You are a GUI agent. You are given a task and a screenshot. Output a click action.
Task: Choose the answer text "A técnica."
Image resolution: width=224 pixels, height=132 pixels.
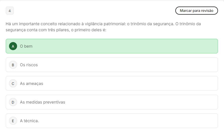point(29,121)
